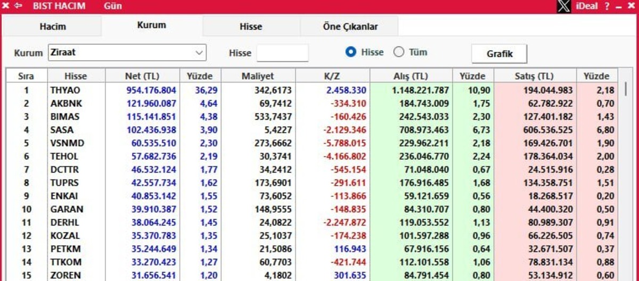639x281 pixels.
Task: Click the Grafik button
Action: coord(499,54)
